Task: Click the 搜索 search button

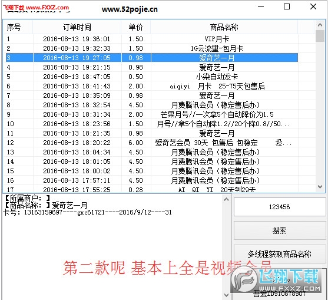Action: 280,230
